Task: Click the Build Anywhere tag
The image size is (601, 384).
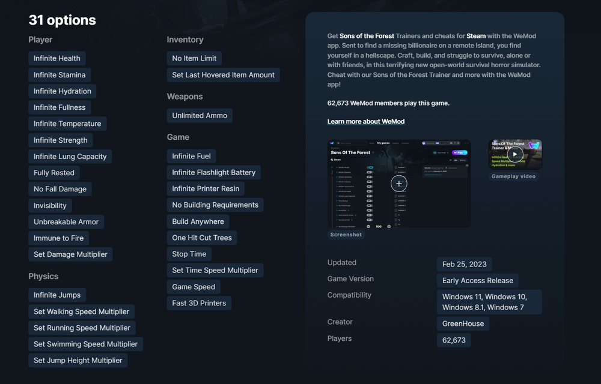Action: [198, 221]
